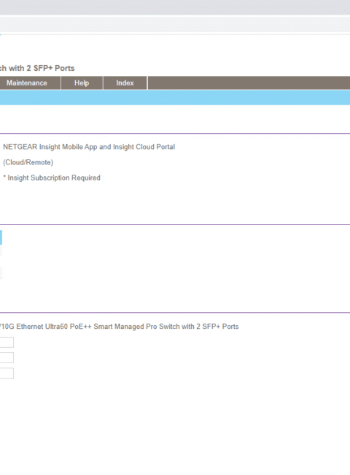Screen dimensions: 350x475
Task: Click '* Insight Subscription Required' note
Action: 52,178
